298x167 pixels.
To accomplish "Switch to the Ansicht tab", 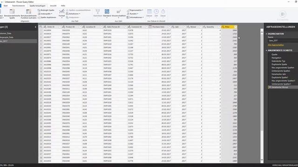I will [53, 6].
